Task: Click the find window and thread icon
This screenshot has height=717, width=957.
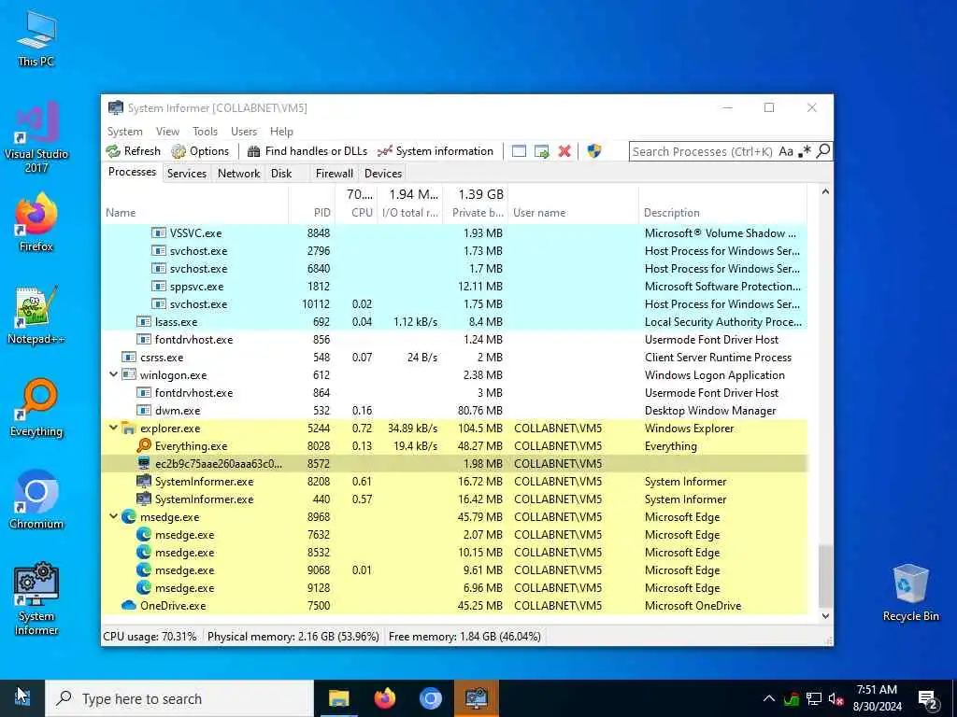Action: pos(542,151)
